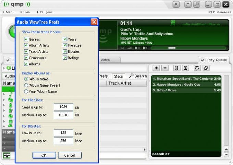The height and width of the screenshot is (165, 233).
Task: Click the Low is up to 128 field
Action: coord(64,133)
